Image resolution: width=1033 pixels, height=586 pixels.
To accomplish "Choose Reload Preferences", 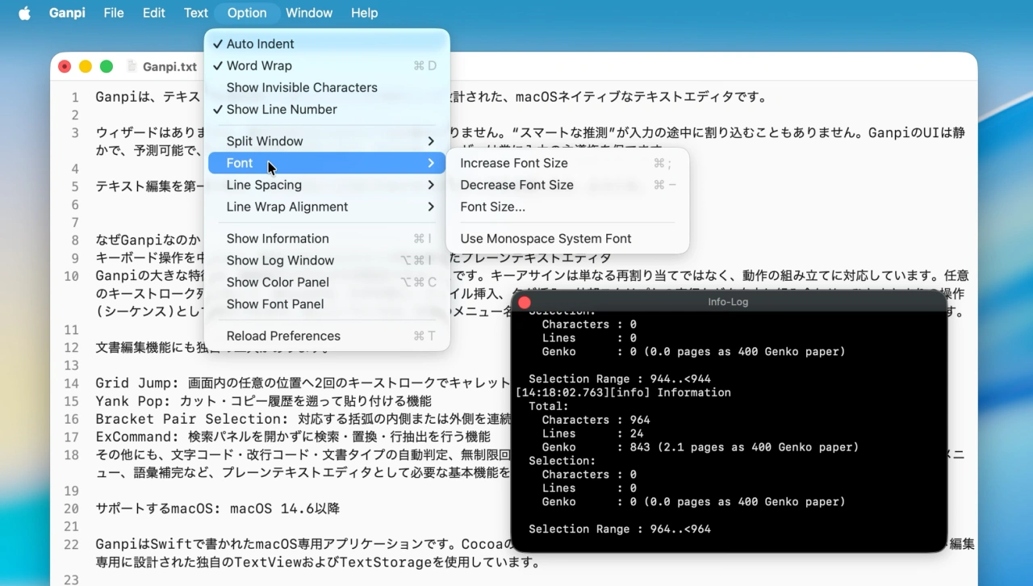I will (x=327, y=336).
